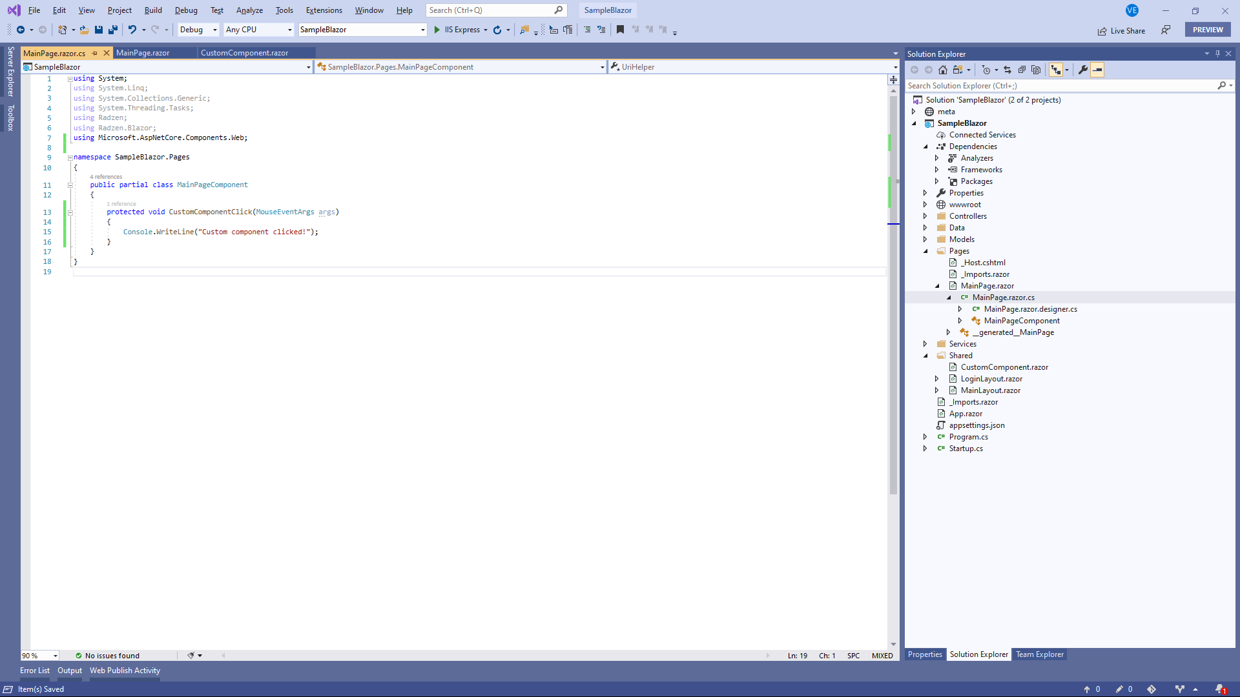Collapse All in Solution Explorer
Viewport: 1240px width, 697px height.
click(1022, 70)
